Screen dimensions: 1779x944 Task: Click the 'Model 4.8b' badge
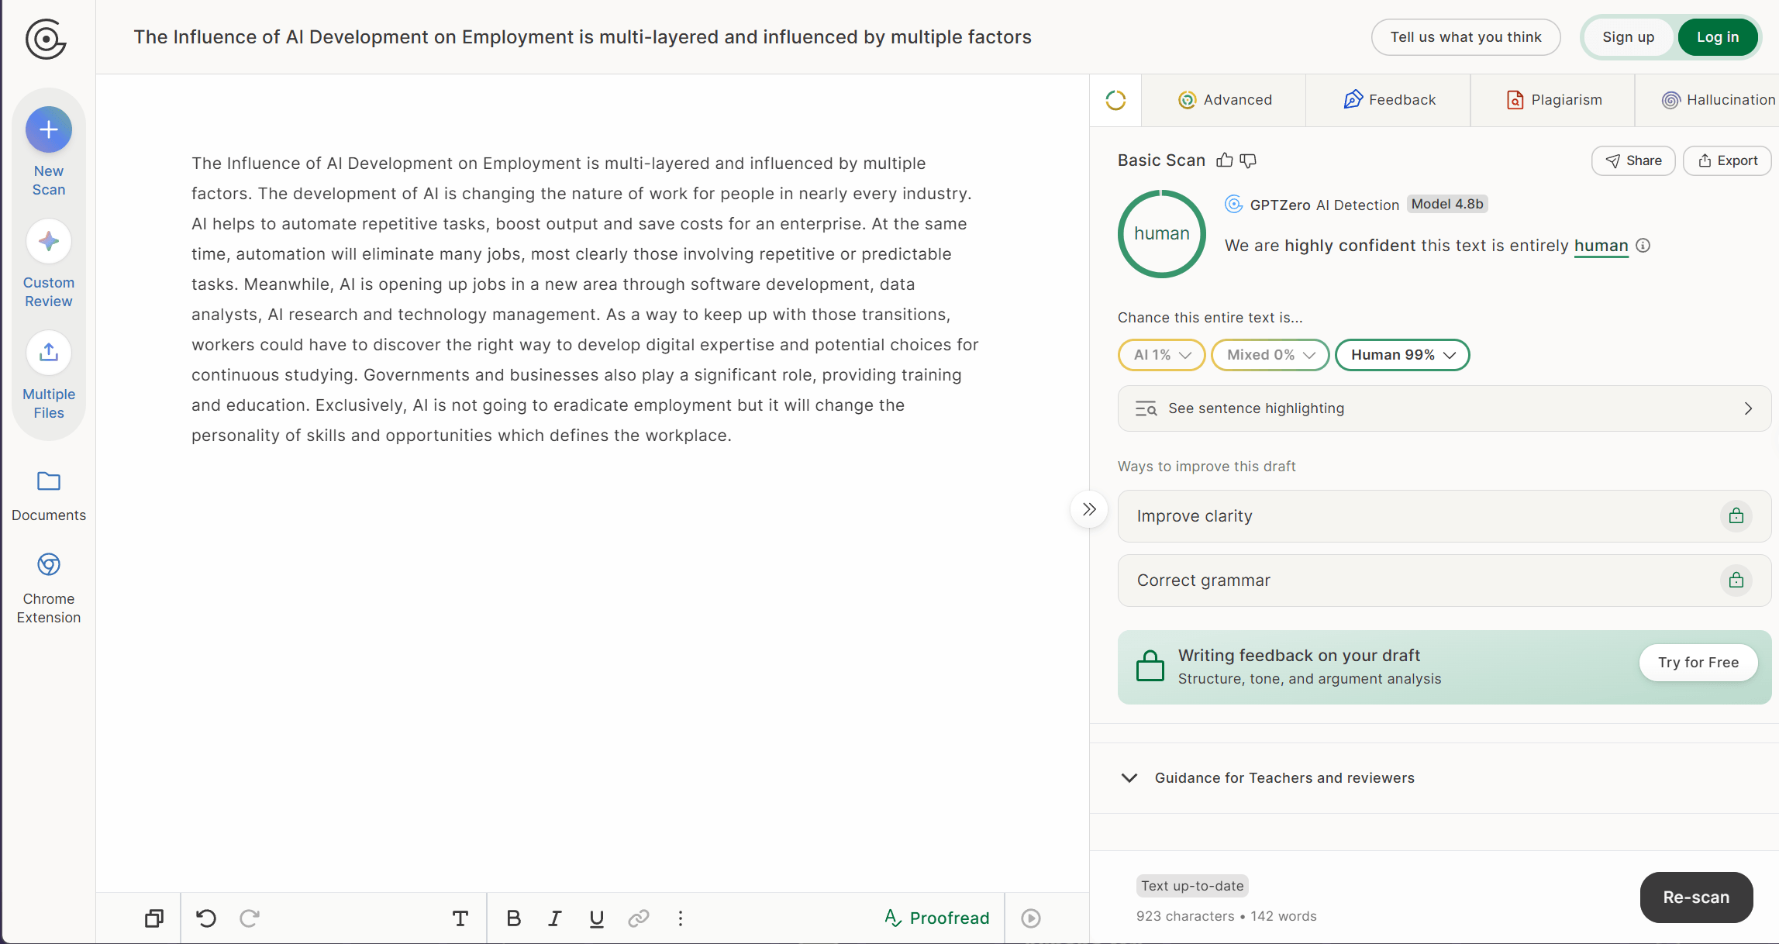[x=1447, y=204]
